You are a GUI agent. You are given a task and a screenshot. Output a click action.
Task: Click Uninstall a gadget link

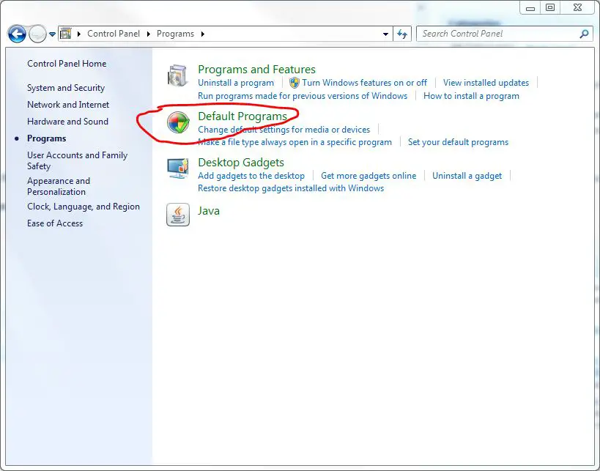pyautogui.click(x=467, y=176)
